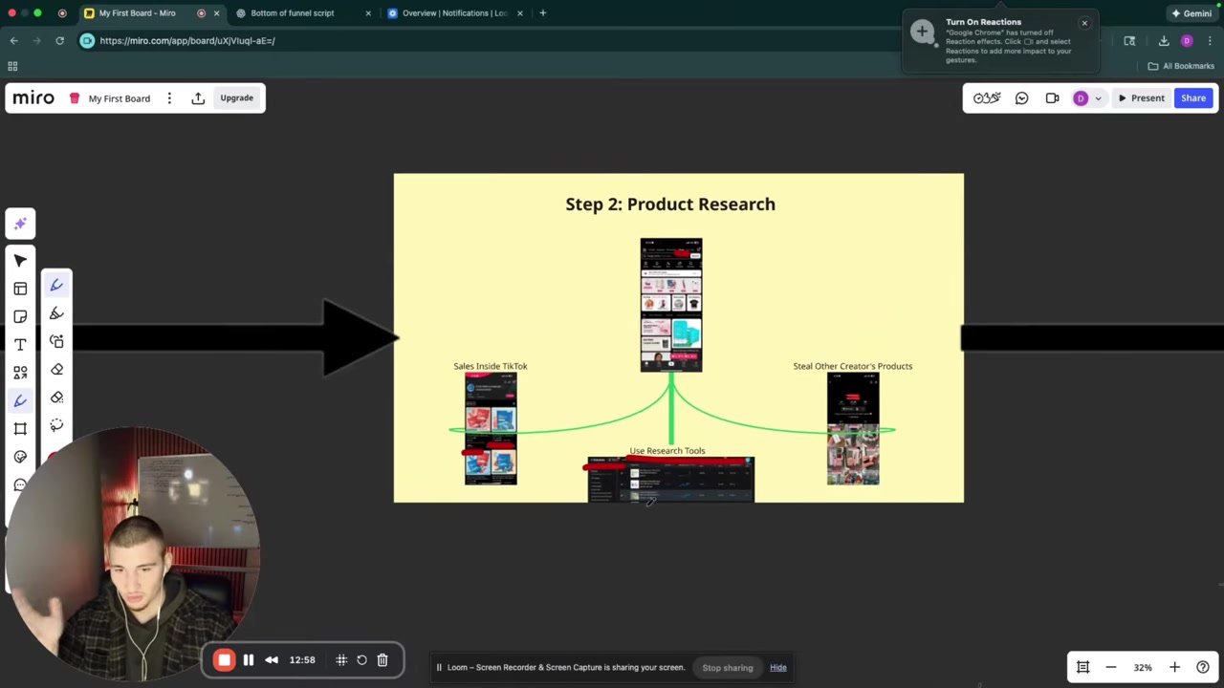The image size is (1224, 688).
Task: Choose the Text tool in Miro toolbar
Action: pyautogui.click(x=20, y=344)
